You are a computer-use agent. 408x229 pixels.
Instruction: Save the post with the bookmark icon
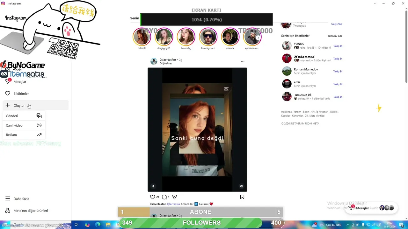[x=242, y=197]
